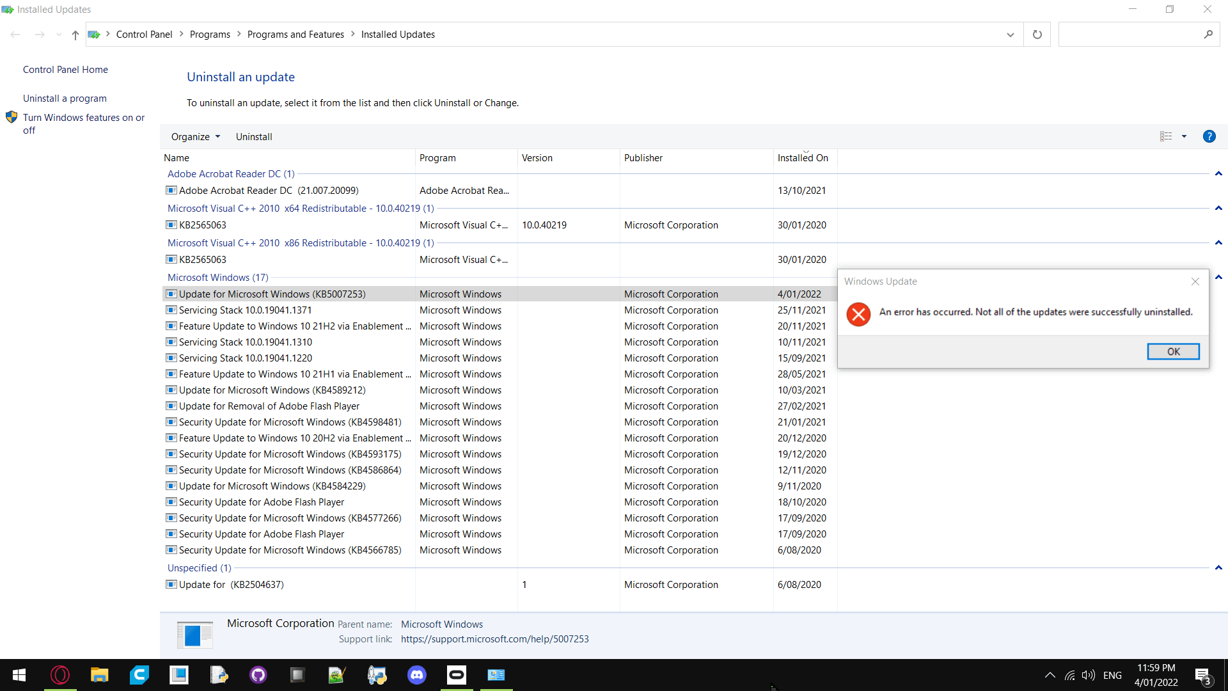This screenshot has width=1228, height=691.
Task: Click the volume icon in system tray
Action: tap(1088, 675)
